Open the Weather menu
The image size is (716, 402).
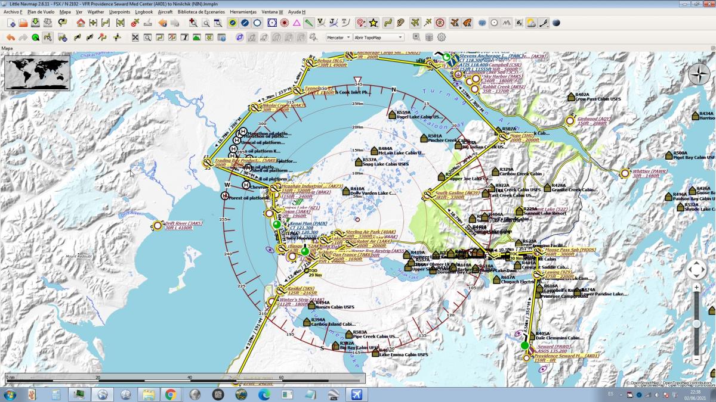pyautogui.click(x=95, y=11)
